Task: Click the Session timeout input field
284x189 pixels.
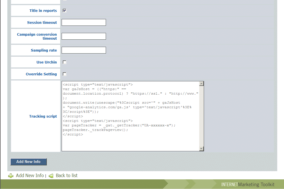Action: [x=84, y=22]
